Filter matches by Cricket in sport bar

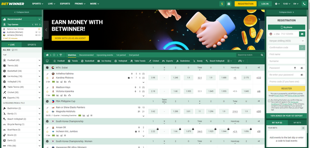coord(154,61)
